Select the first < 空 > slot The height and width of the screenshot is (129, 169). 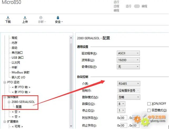click(16, 112)
